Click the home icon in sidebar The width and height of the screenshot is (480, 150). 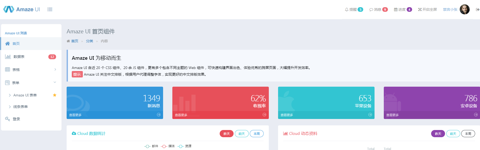pyautogui.click(x=8, y=44)
